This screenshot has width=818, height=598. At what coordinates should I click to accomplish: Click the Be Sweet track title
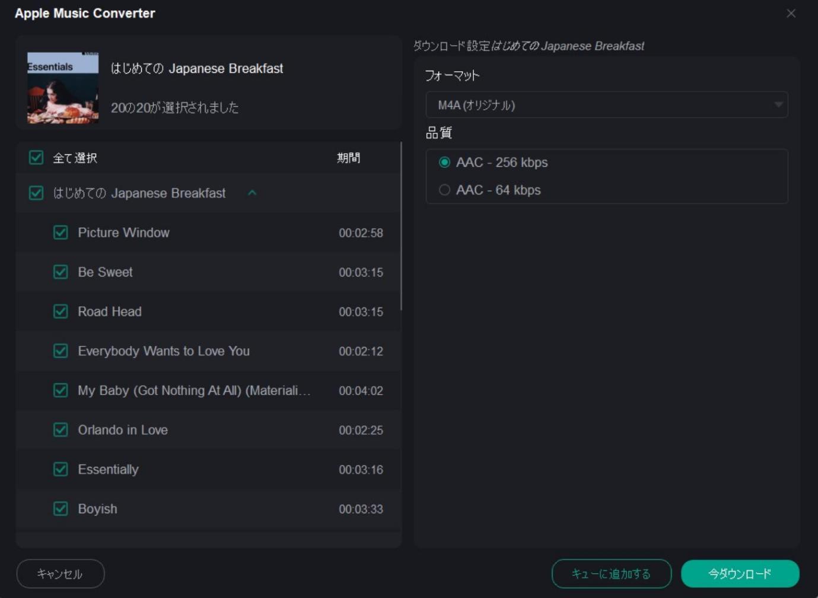105,272
